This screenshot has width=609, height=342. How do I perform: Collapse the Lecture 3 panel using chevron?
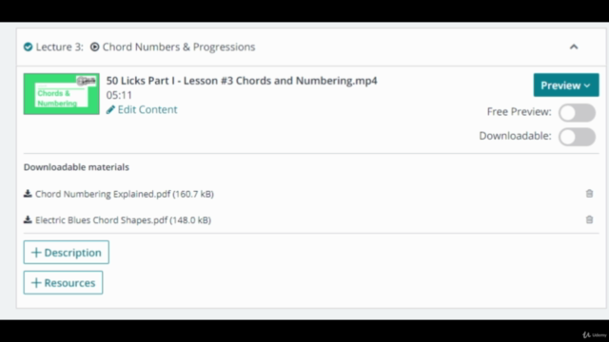(574, 47)
